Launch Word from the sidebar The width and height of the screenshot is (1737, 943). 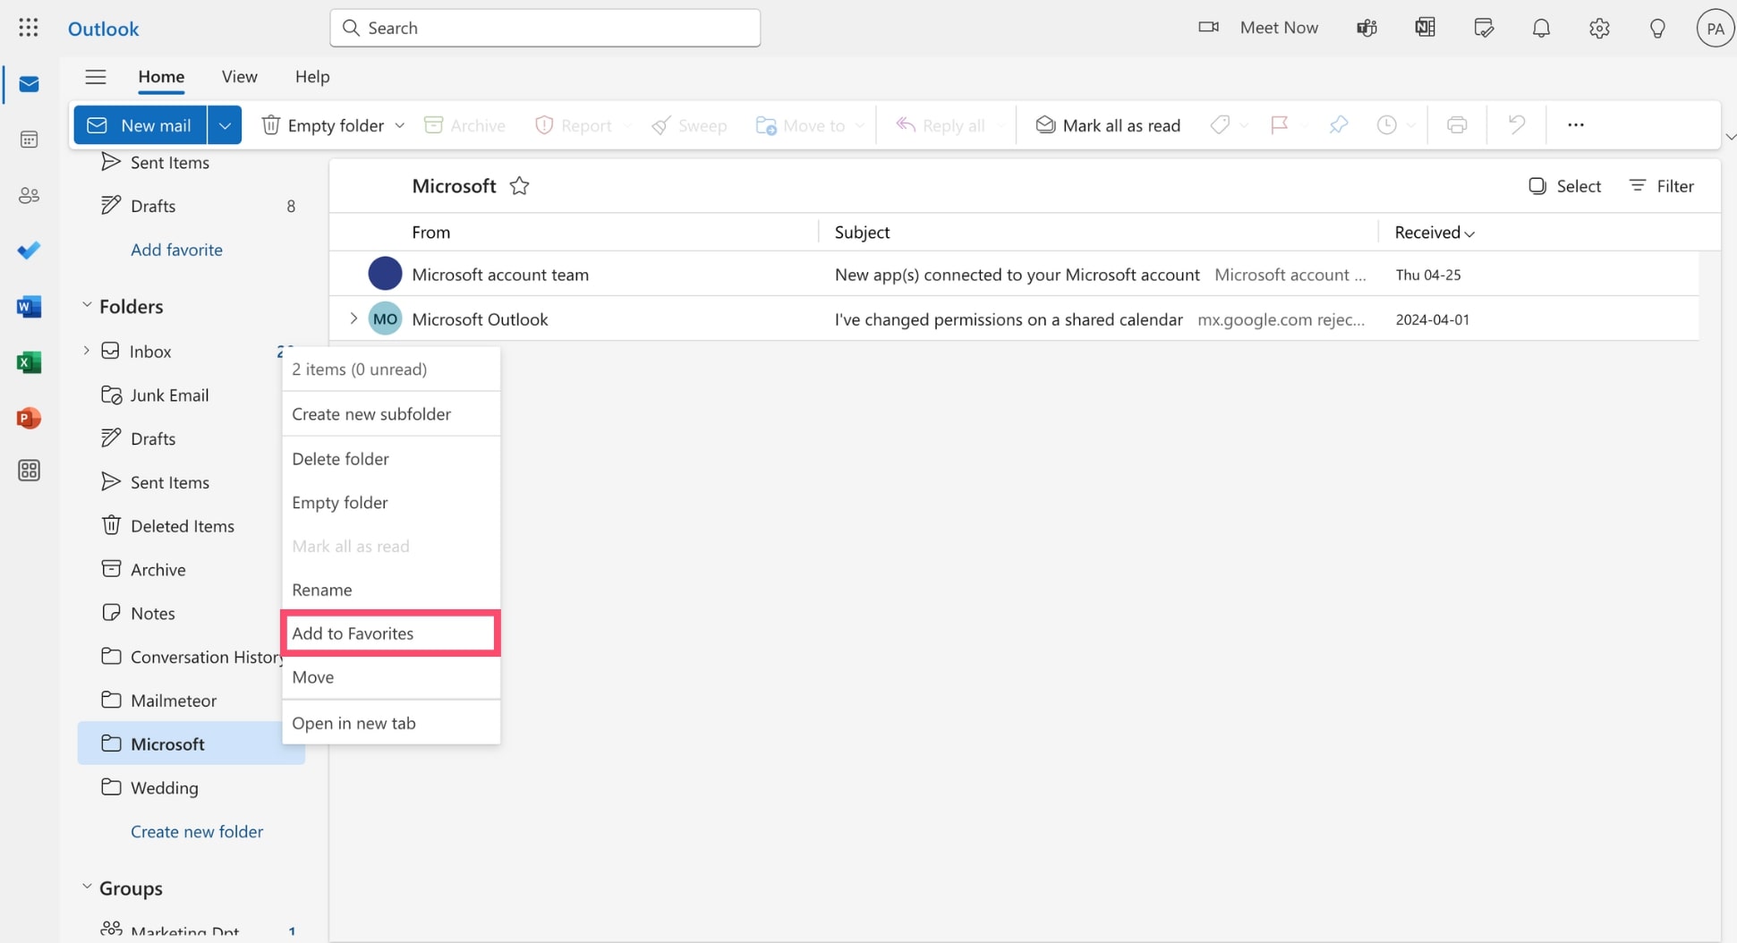click(29, 307)
